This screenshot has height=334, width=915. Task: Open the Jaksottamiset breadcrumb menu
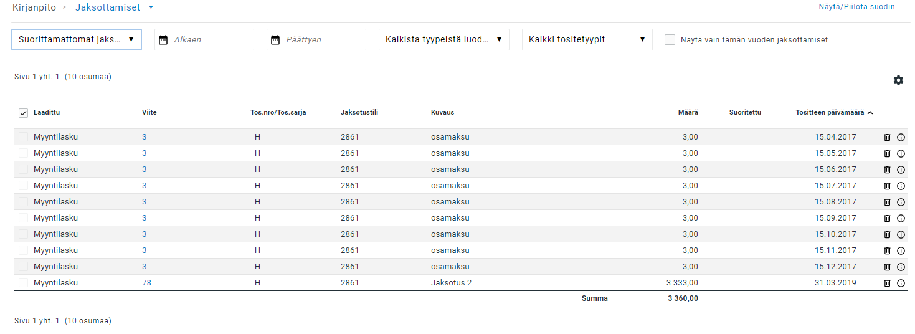(151, 7)
